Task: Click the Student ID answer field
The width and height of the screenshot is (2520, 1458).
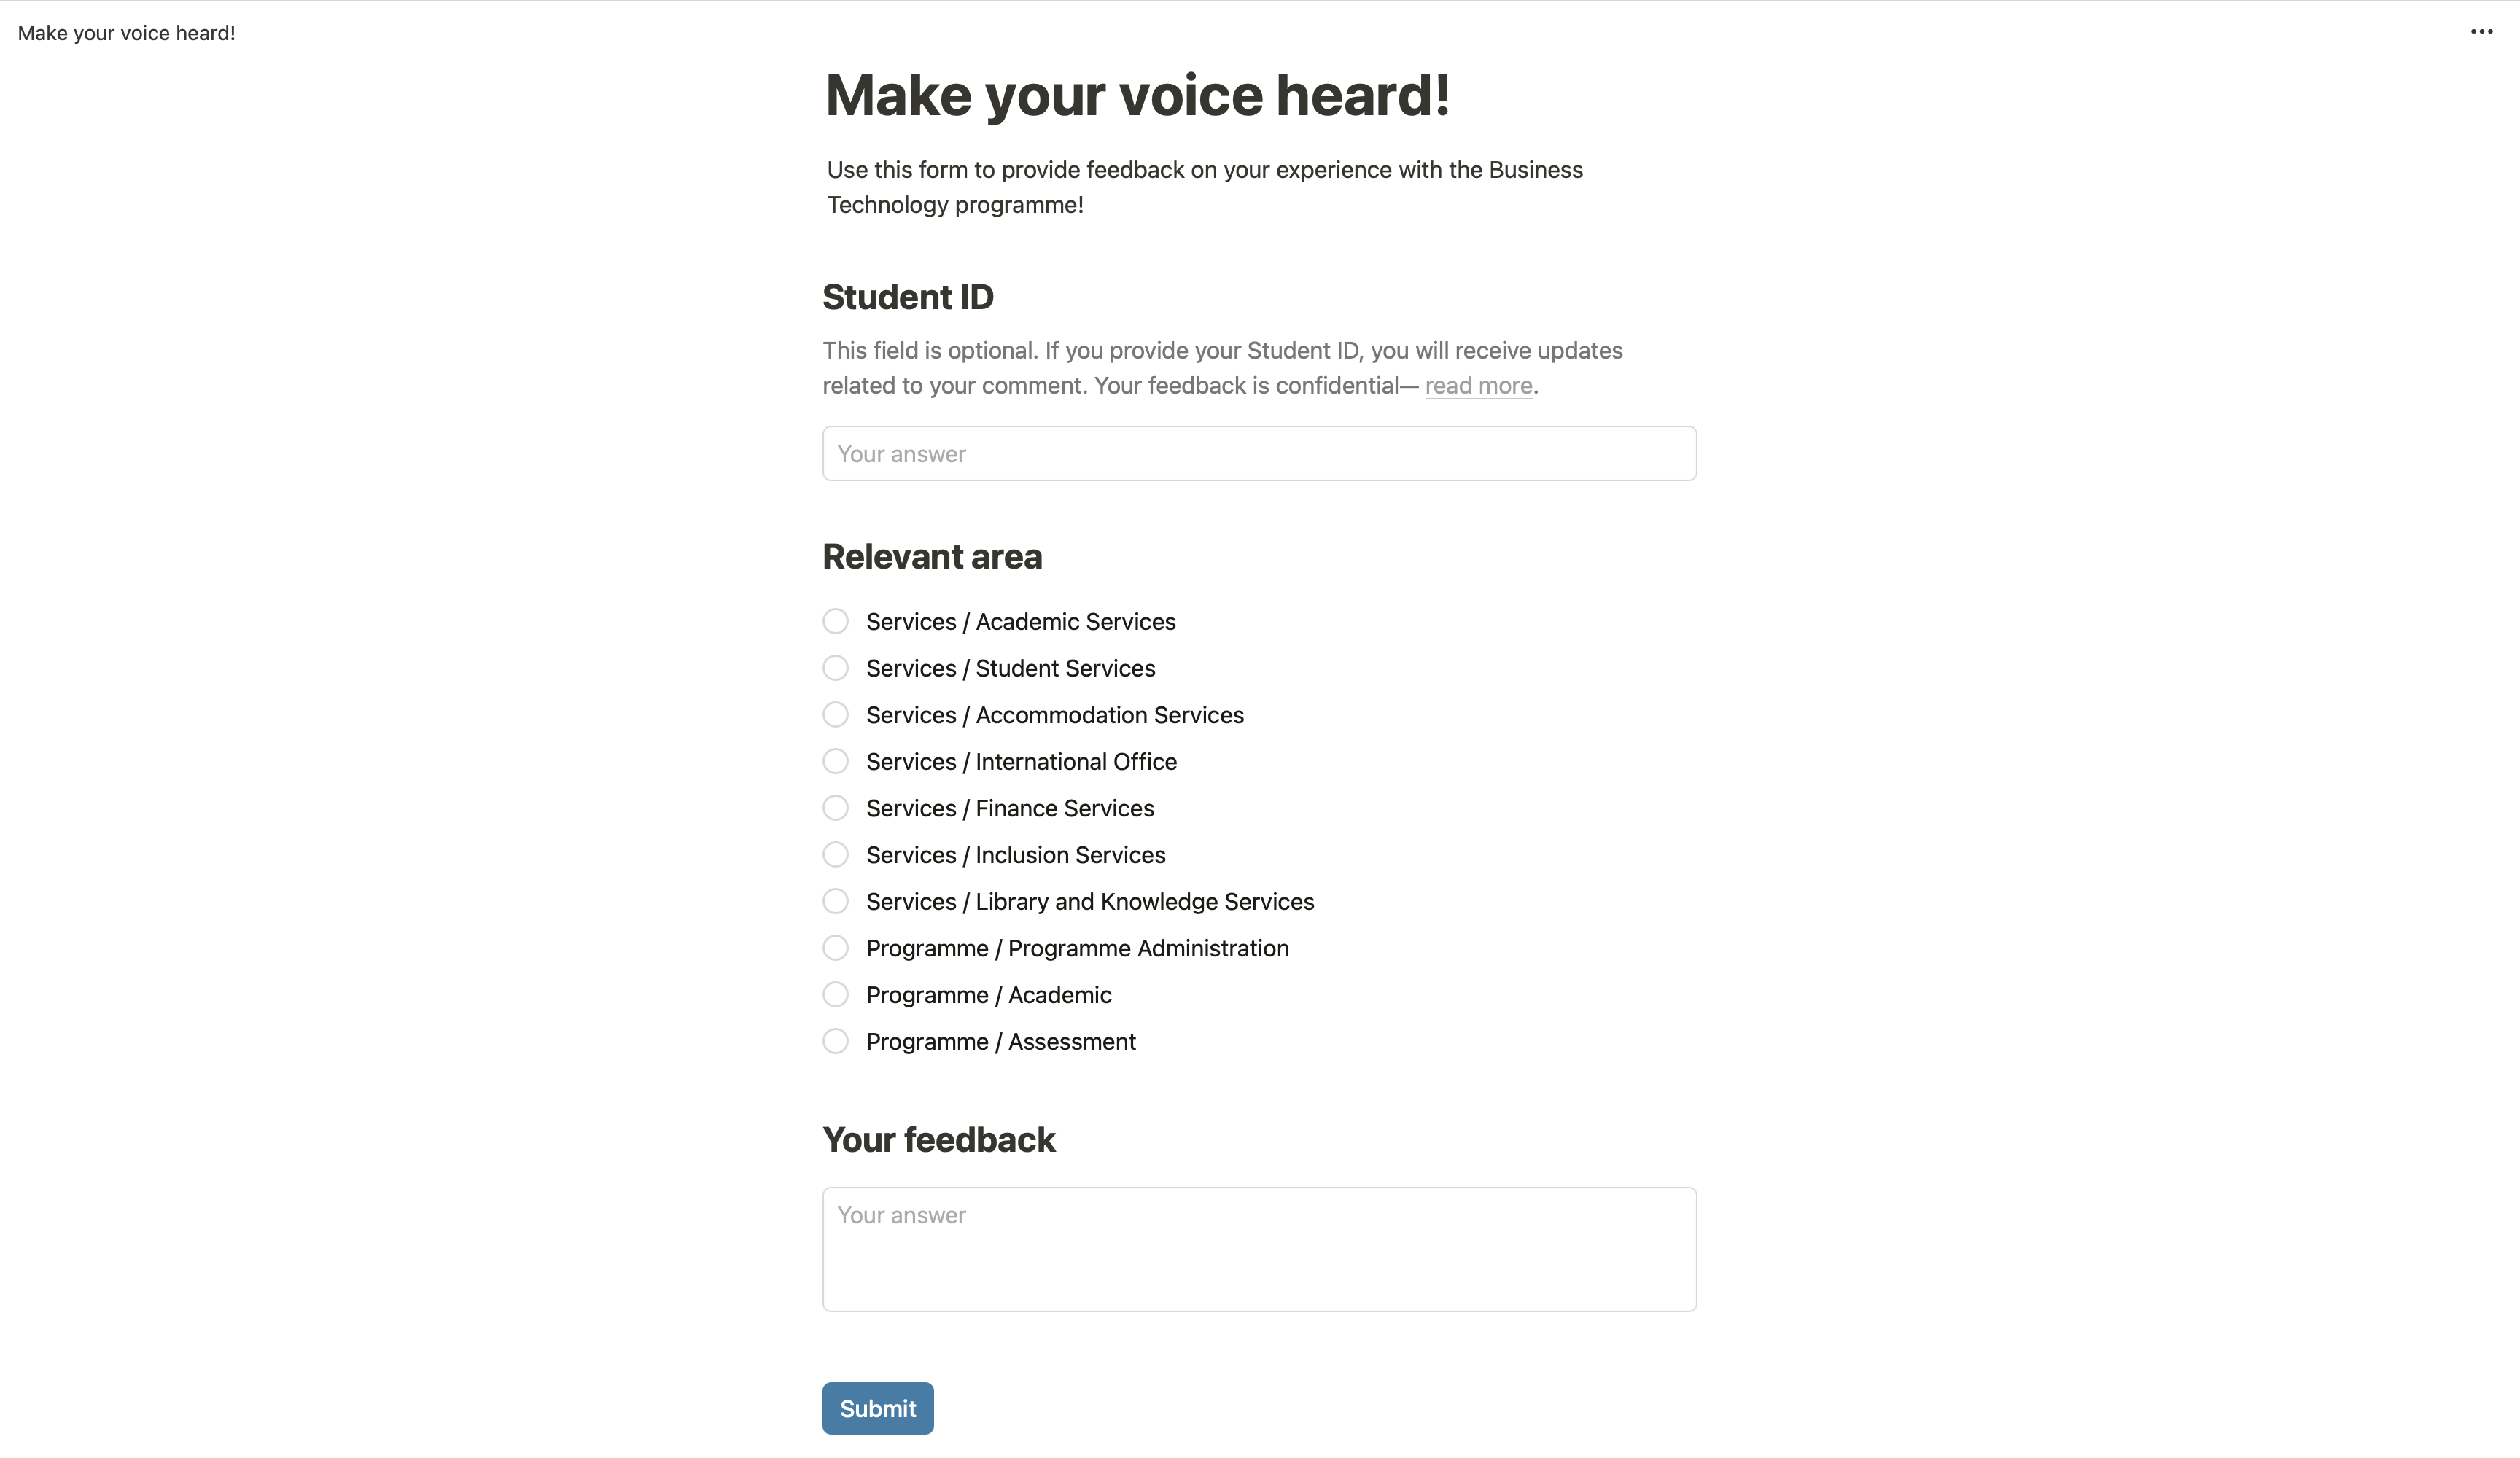Action: click(x=1259, y=454)
